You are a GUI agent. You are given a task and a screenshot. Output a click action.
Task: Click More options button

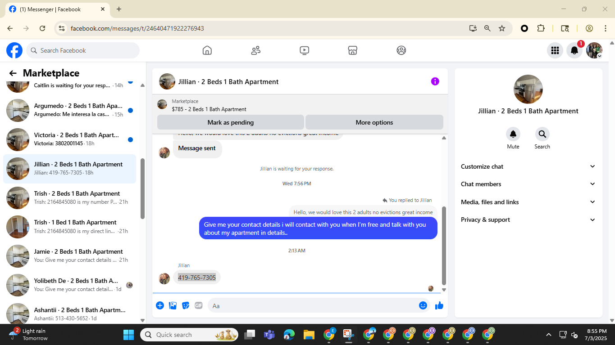pos(374,122)
